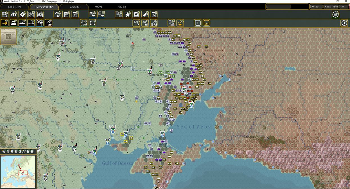Screen dimensions: 350x189
Task: Click the Aug 31 1941 date display
Action: coord(331,6)
